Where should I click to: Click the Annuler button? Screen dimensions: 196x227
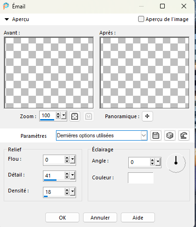[x=100, y=218]
